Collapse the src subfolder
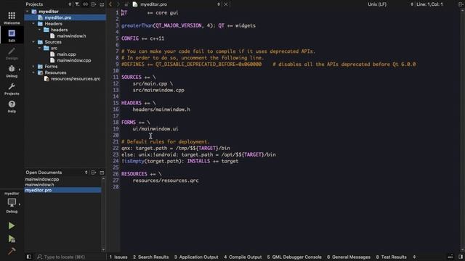465x261 pixels. (x=39, y=48)
